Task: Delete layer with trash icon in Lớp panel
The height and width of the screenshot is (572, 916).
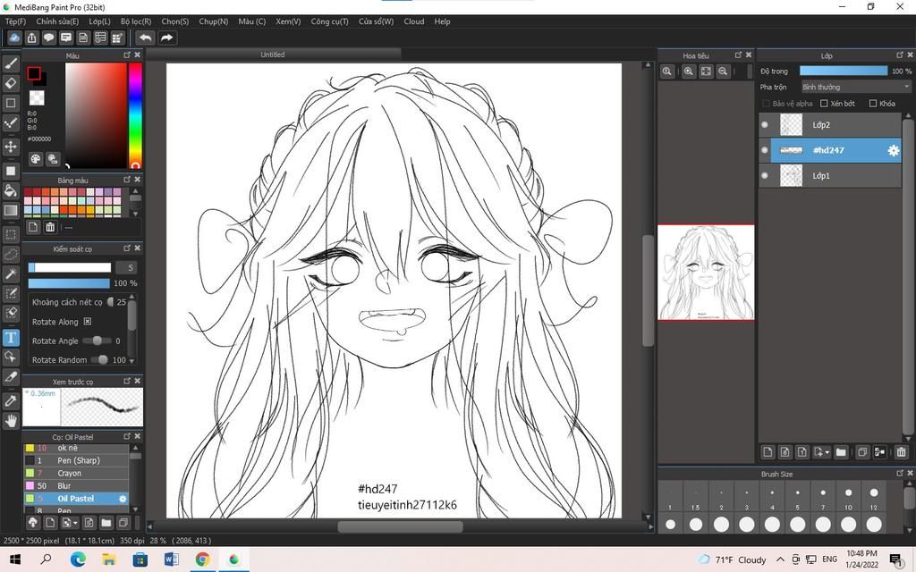Action: coord(901,451)
